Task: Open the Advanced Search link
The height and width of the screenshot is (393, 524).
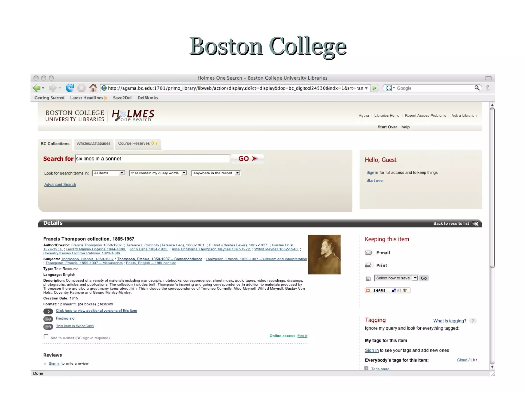Action: point(60,184)
